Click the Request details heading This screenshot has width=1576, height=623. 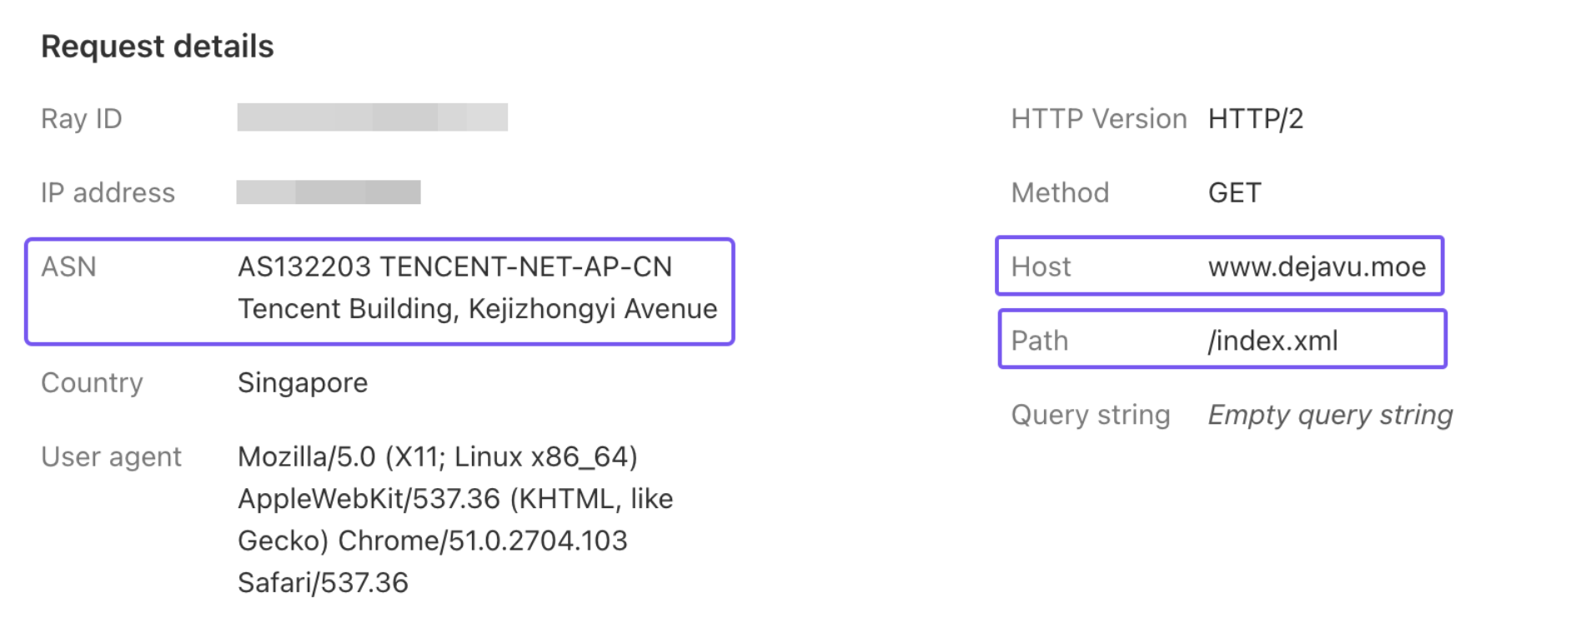pyautogui.click(x=157, y=47)
